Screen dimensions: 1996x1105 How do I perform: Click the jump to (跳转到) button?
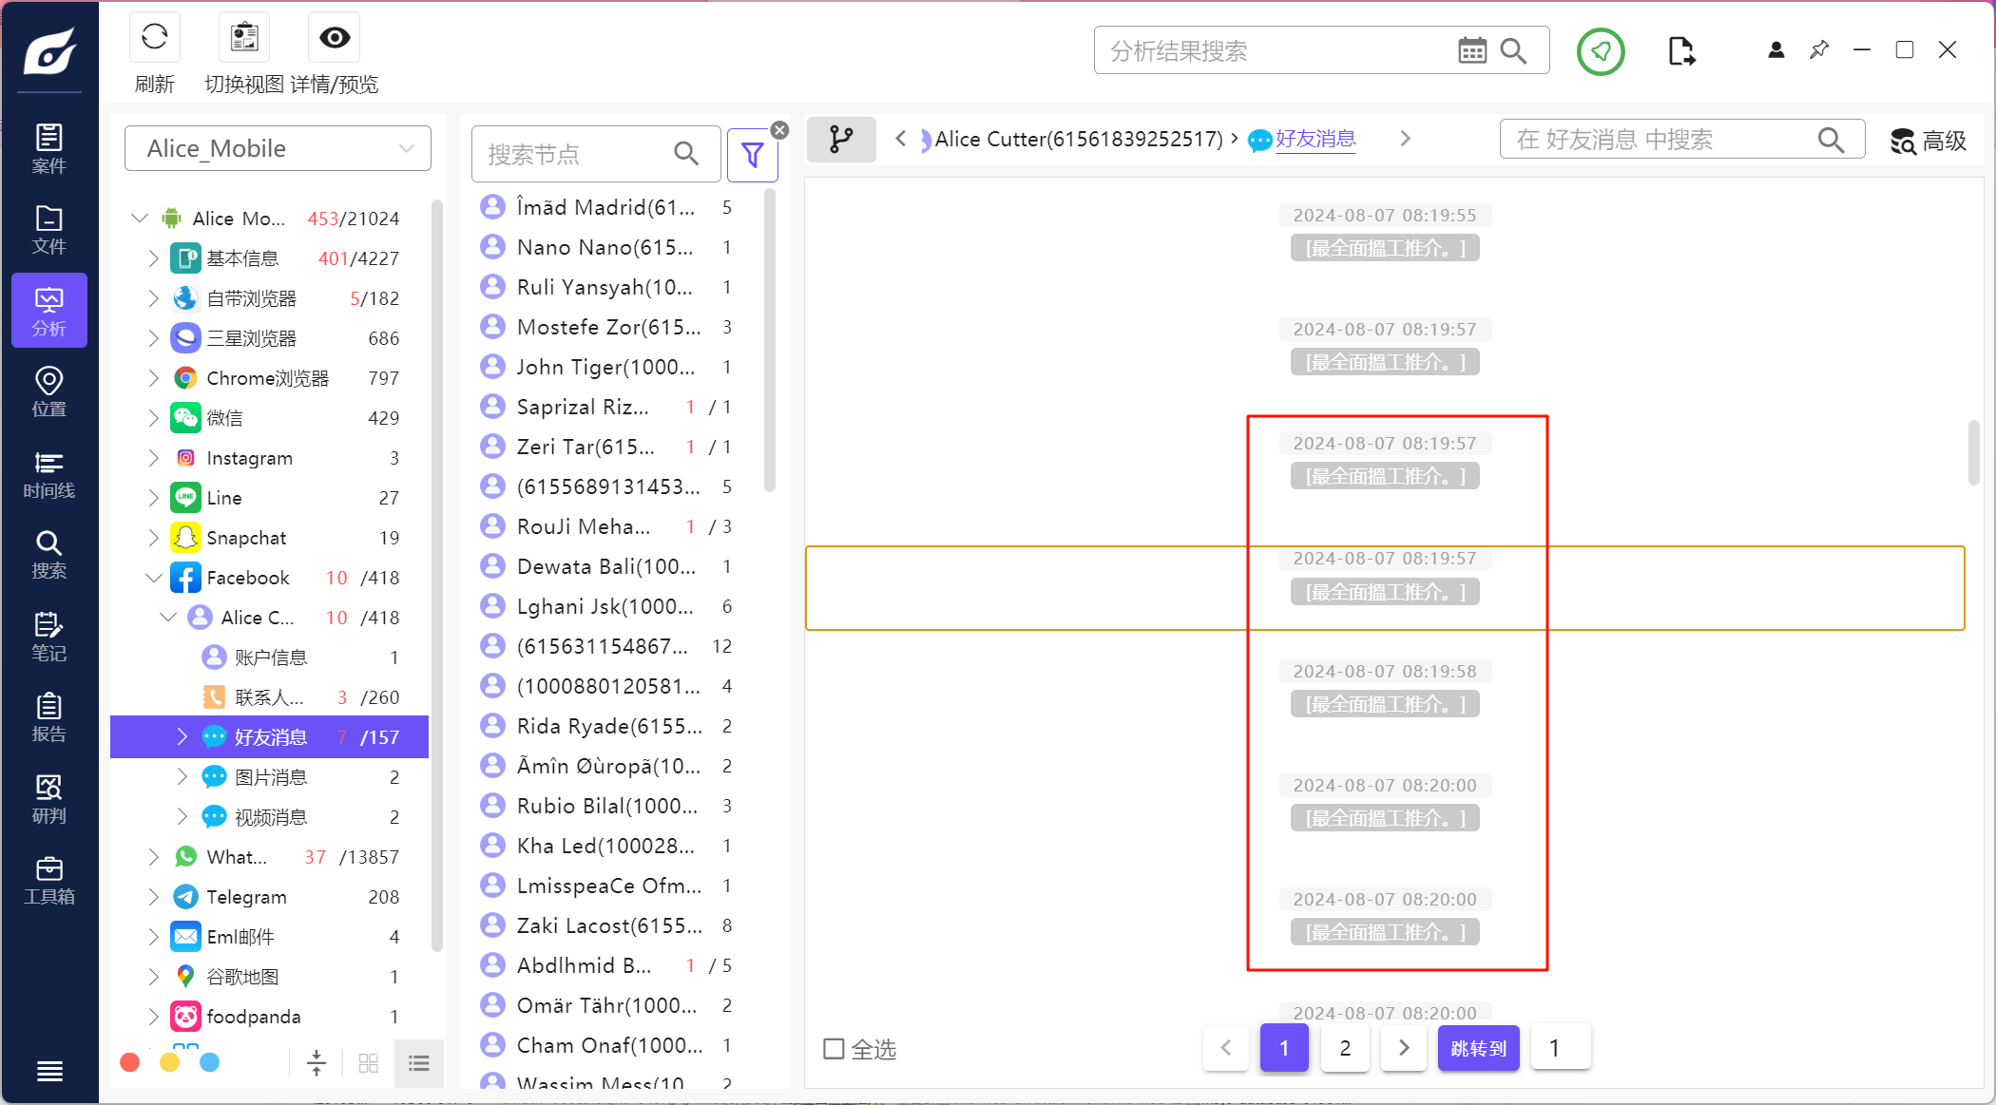coord(1478,1048)
